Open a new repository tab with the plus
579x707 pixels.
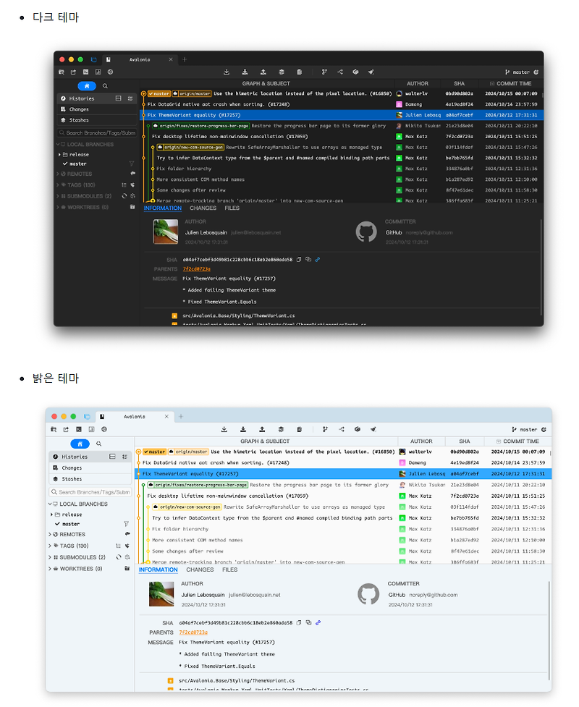click(184, 60)
